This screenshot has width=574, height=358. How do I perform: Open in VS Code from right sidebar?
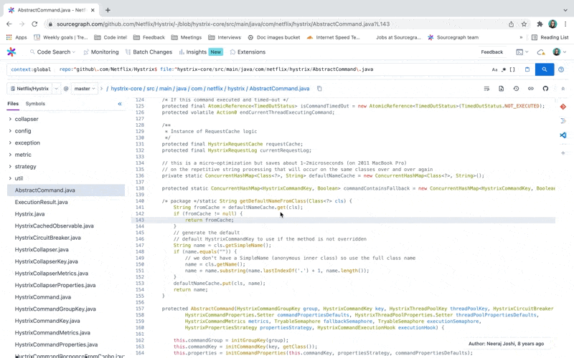[x=563, y=135]
